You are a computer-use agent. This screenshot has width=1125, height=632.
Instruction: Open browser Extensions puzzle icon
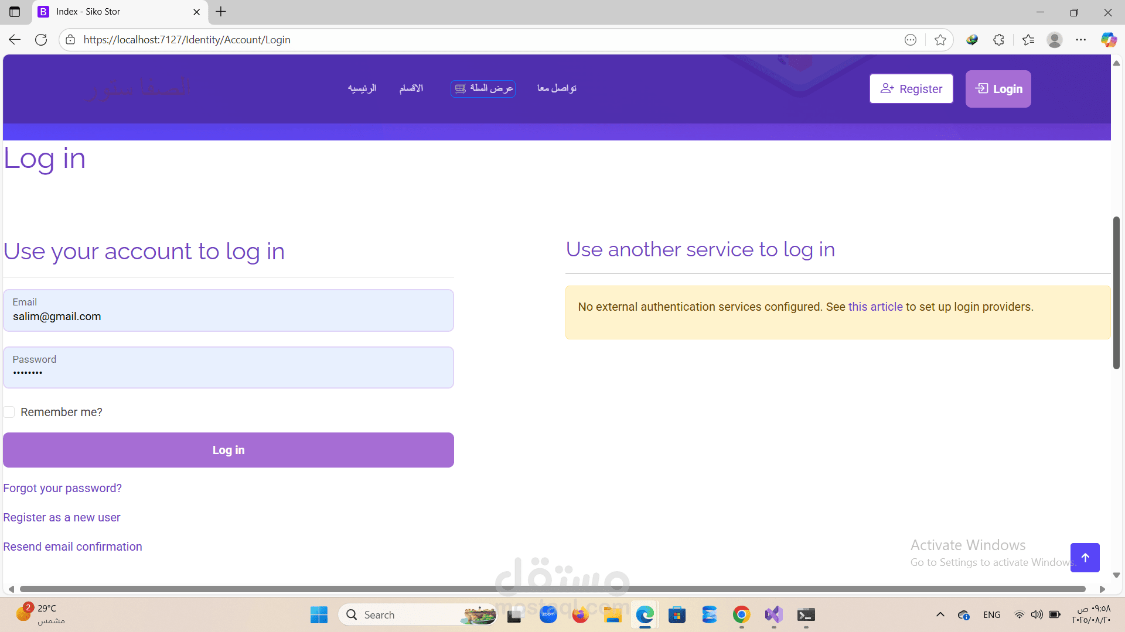pos(999,40)
